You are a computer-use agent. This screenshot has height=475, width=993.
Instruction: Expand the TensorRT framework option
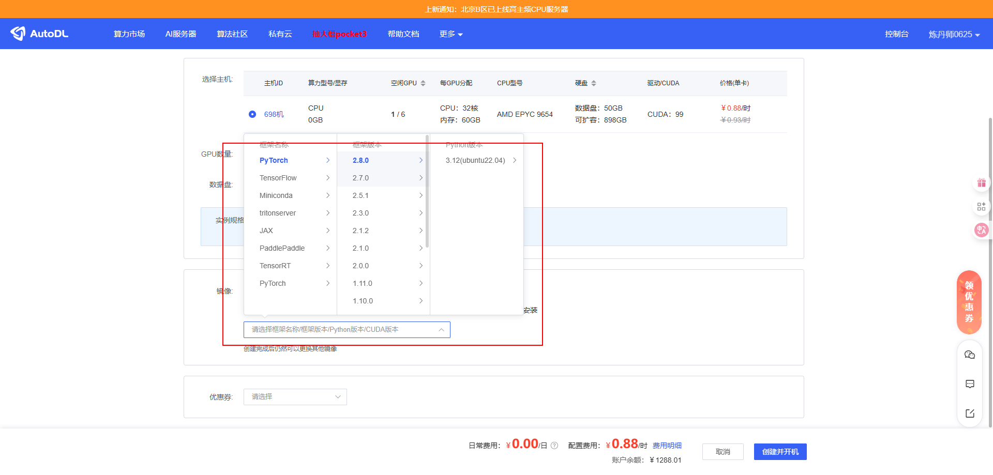[290, 266]
